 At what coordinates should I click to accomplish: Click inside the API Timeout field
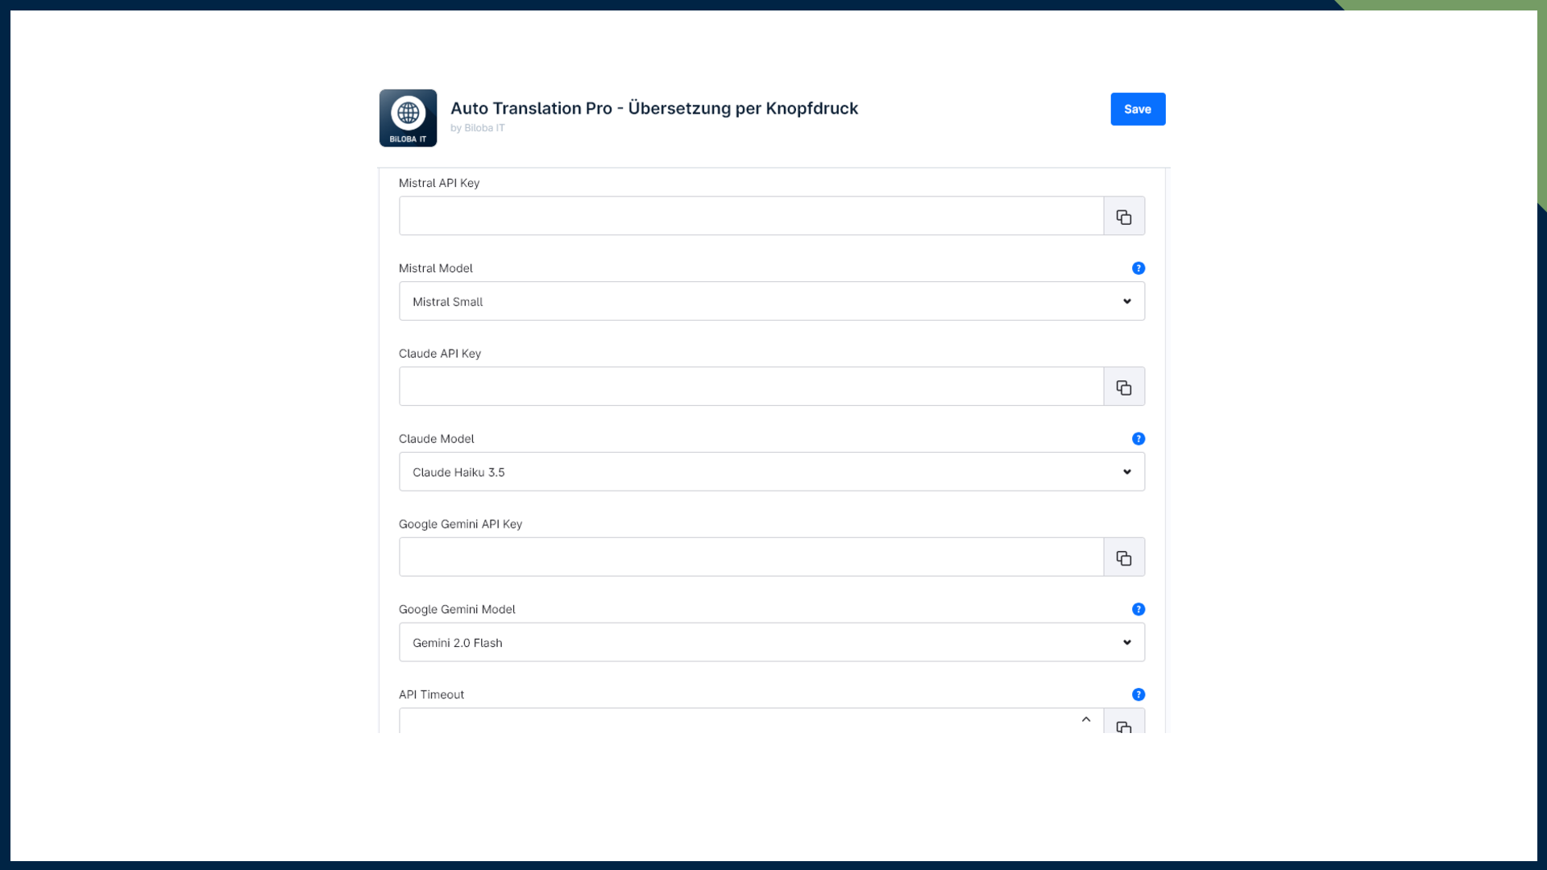pos(733,722)
